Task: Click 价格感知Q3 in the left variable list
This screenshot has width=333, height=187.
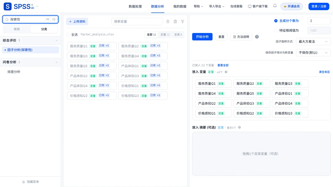Action: click(143, 96)
